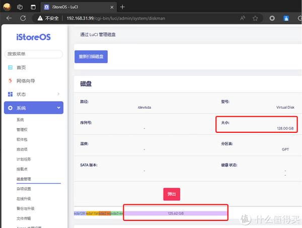Click the green sda3 partition segment

117,213
